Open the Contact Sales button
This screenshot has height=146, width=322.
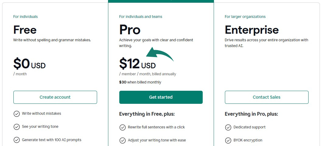[x=266, y=97]
